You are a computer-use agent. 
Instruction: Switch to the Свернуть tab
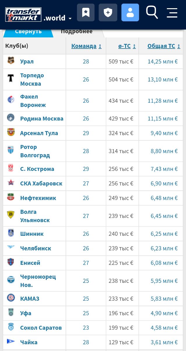(28, 32)
